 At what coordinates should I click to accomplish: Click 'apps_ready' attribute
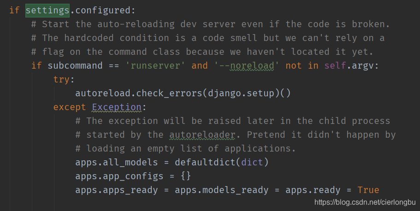[x=130, y=190]
